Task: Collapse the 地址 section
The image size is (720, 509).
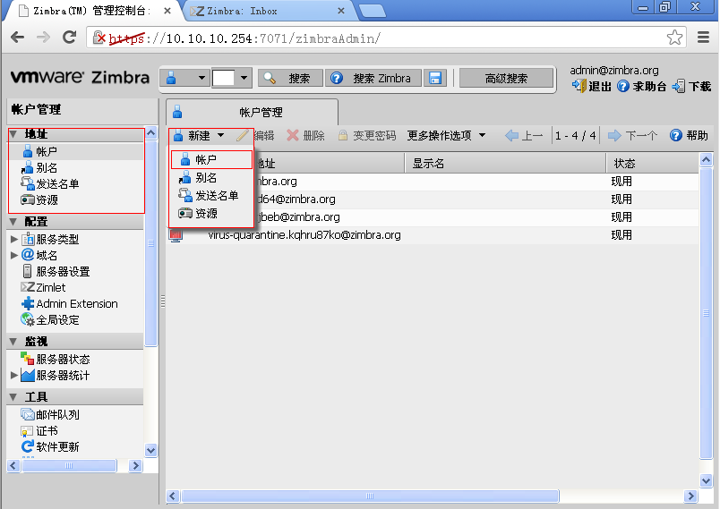Action: (13, 134)
